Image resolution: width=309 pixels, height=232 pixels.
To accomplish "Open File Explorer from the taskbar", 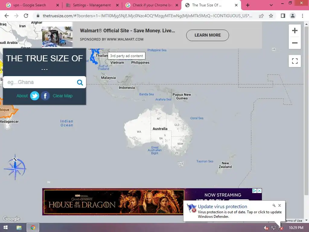I will tap(19, 227).
